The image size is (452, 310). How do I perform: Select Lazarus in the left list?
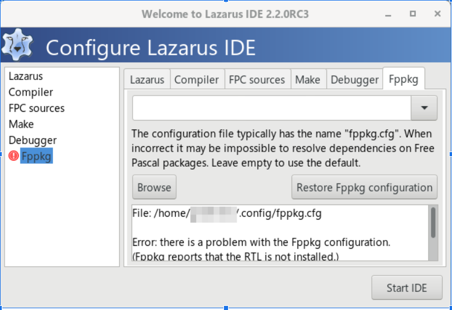tap(26, 76)
